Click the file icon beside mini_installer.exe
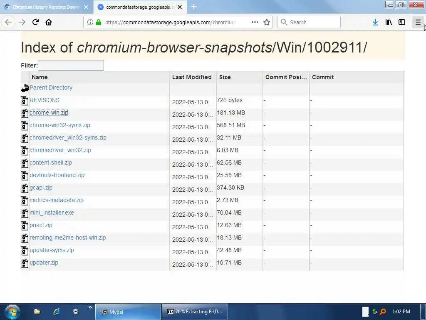Image resolution: width=426 pixels, height=320 pixels. tap(25, 213)
